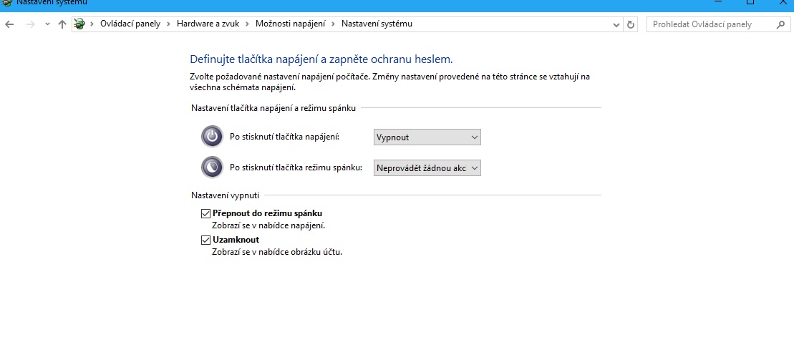Refresh the Control Panel page
Image resolution: width=794 pixels, height=355 pixels.
(x=631, y=24)
